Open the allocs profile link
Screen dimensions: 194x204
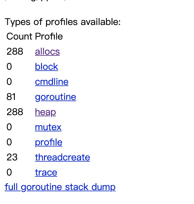coord(47,51)
